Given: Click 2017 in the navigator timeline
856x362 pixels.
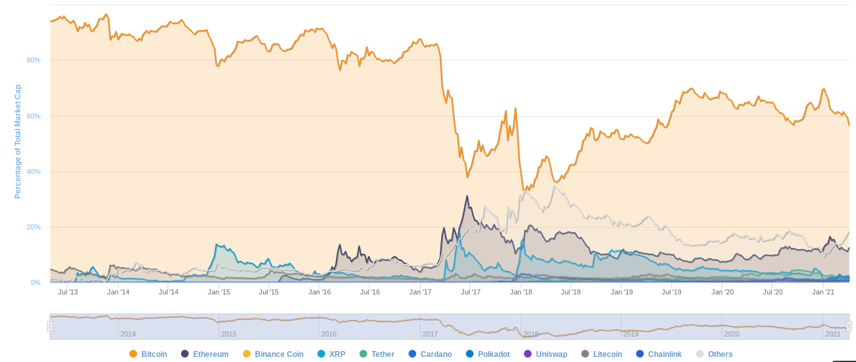Looking at the screenshot, I should pyautogui.click(x=430, y=334).
